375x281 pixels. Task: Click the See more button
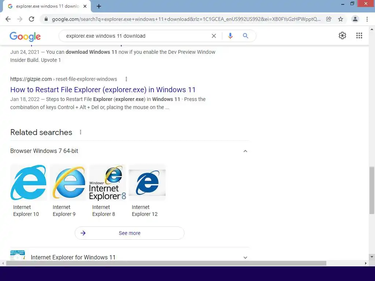click(x=129, y=233)
